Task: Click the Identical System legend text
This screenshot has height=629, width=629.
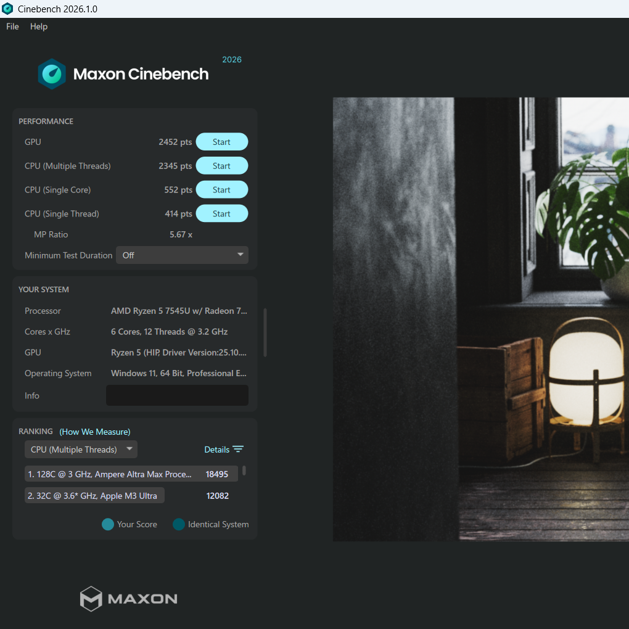Action: pos(218,524)
